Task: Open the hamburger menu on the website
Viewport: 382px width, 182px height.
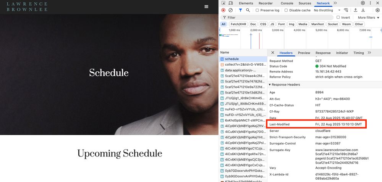Action: point(206,6)
